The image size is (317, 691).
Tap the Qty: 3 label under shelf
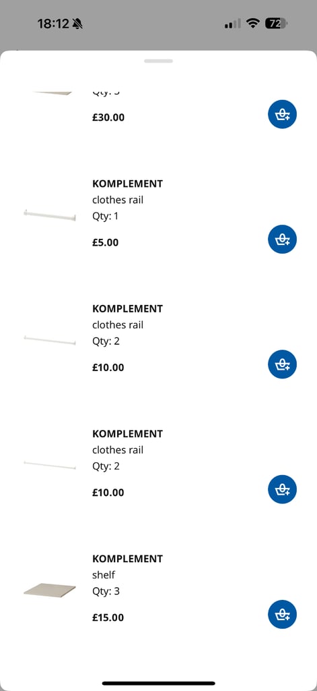pyautogui.click(x=106, y=591)
